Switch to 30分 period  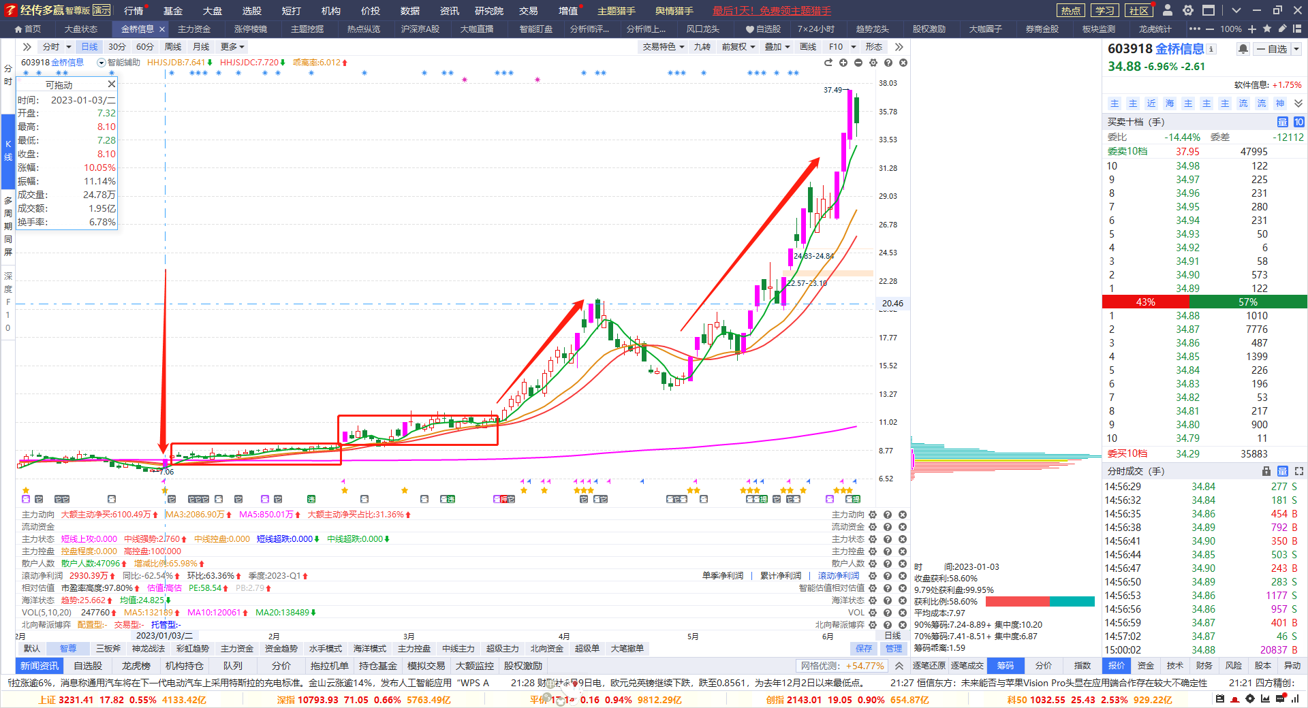tap(117, 47)
